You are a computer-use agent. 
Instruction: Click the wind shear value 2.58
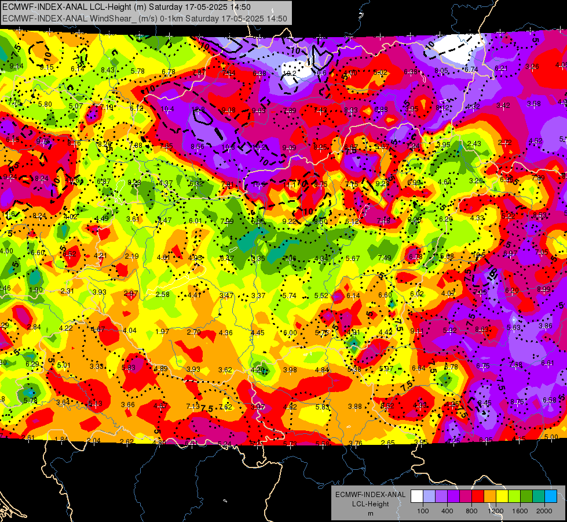(162, 294)
